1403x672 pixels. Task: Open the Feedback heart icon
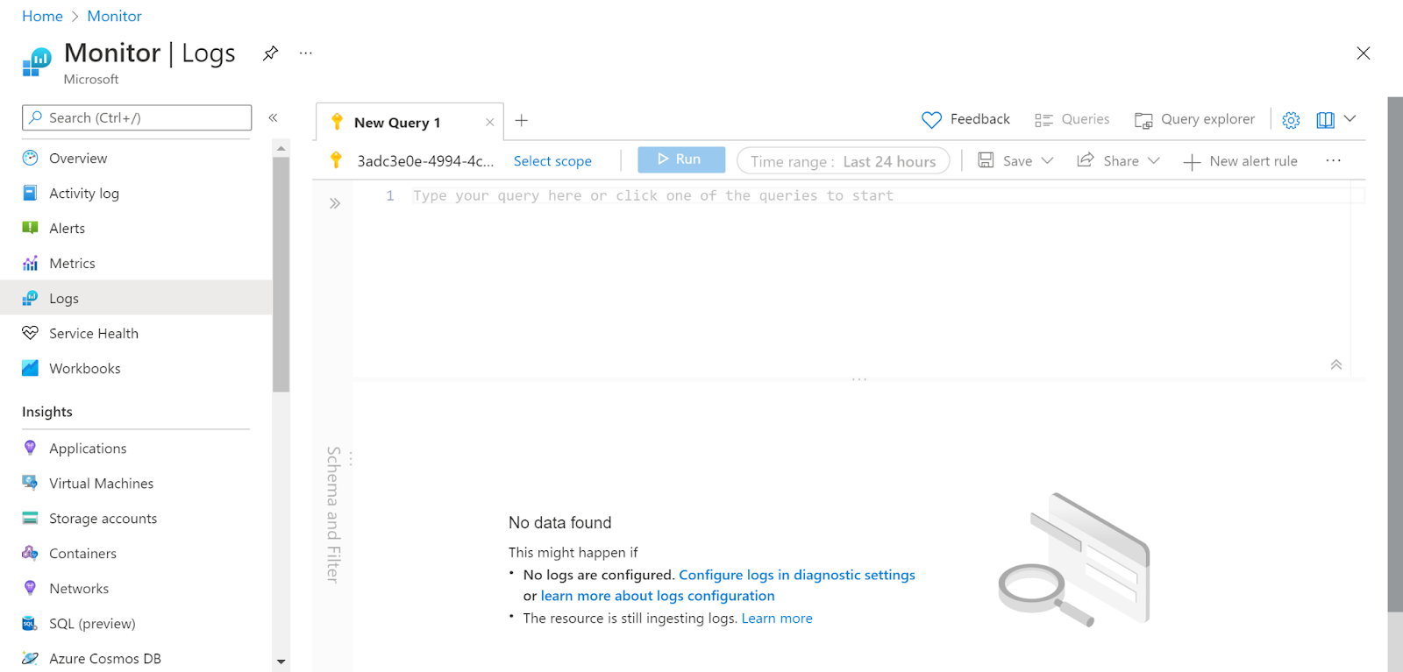931,120
